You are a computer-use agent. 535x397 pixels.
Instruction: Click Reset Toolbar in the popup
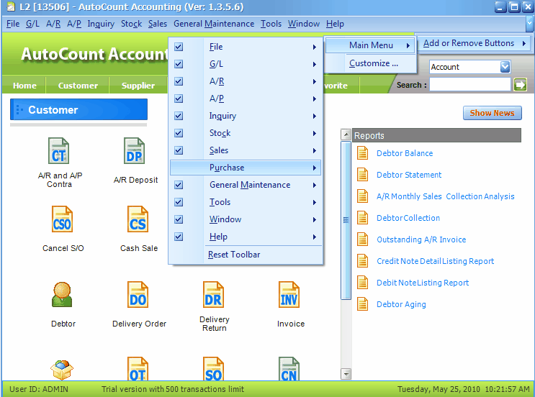coord(234,255)
